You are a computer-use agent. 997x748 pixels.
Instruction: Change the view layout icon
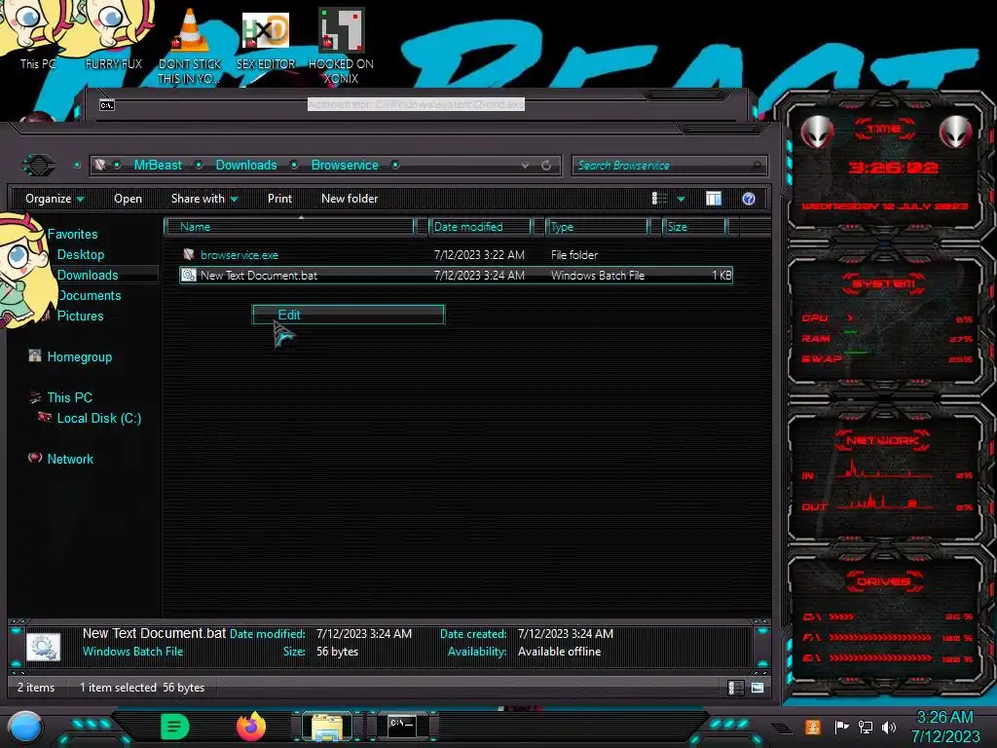(660, 199)
